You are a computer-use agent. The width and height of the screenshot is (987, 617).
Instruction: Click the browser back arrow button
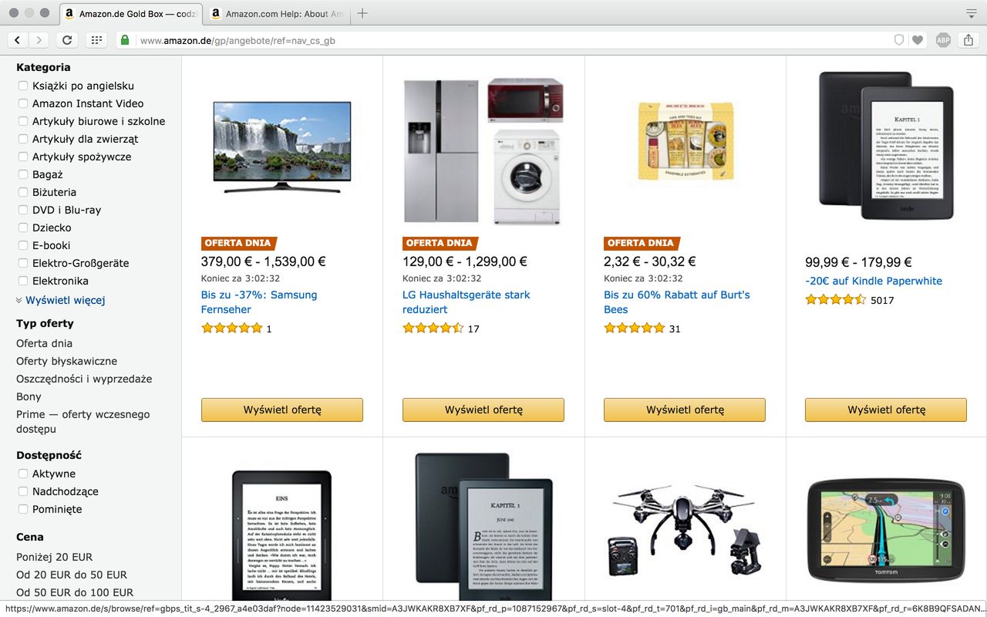pyautogui.click(x=18, y=40)
